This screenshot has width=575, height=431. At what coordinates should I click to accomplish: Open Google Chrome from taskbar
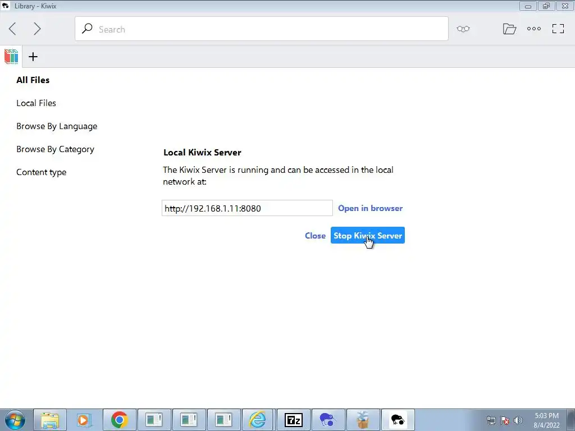pos(120,420)
